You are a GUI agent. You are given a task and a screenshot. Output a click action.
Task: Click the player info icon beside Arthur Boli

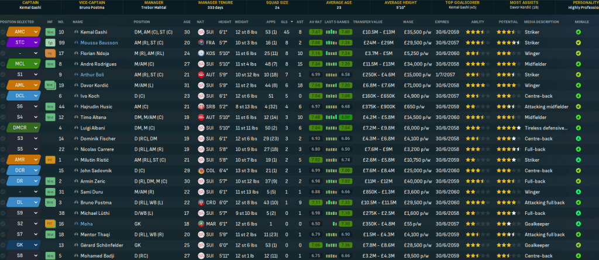[x=76, y=74]
